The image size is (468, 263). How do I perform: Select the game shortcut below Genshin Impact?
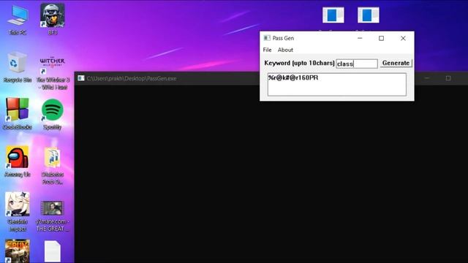18,251
